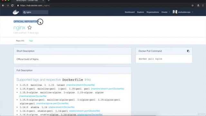
Task: Click the mainline-alpine-perl tag text
Action: [x=61, y=100]
